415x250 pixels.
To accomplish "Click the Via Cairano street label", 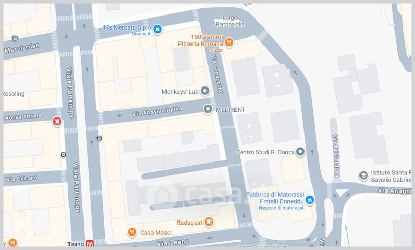I will [22, 179].
